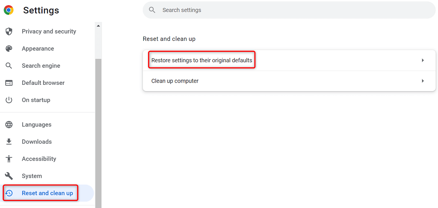Expand Clean up computer arrow

[423, 81]
